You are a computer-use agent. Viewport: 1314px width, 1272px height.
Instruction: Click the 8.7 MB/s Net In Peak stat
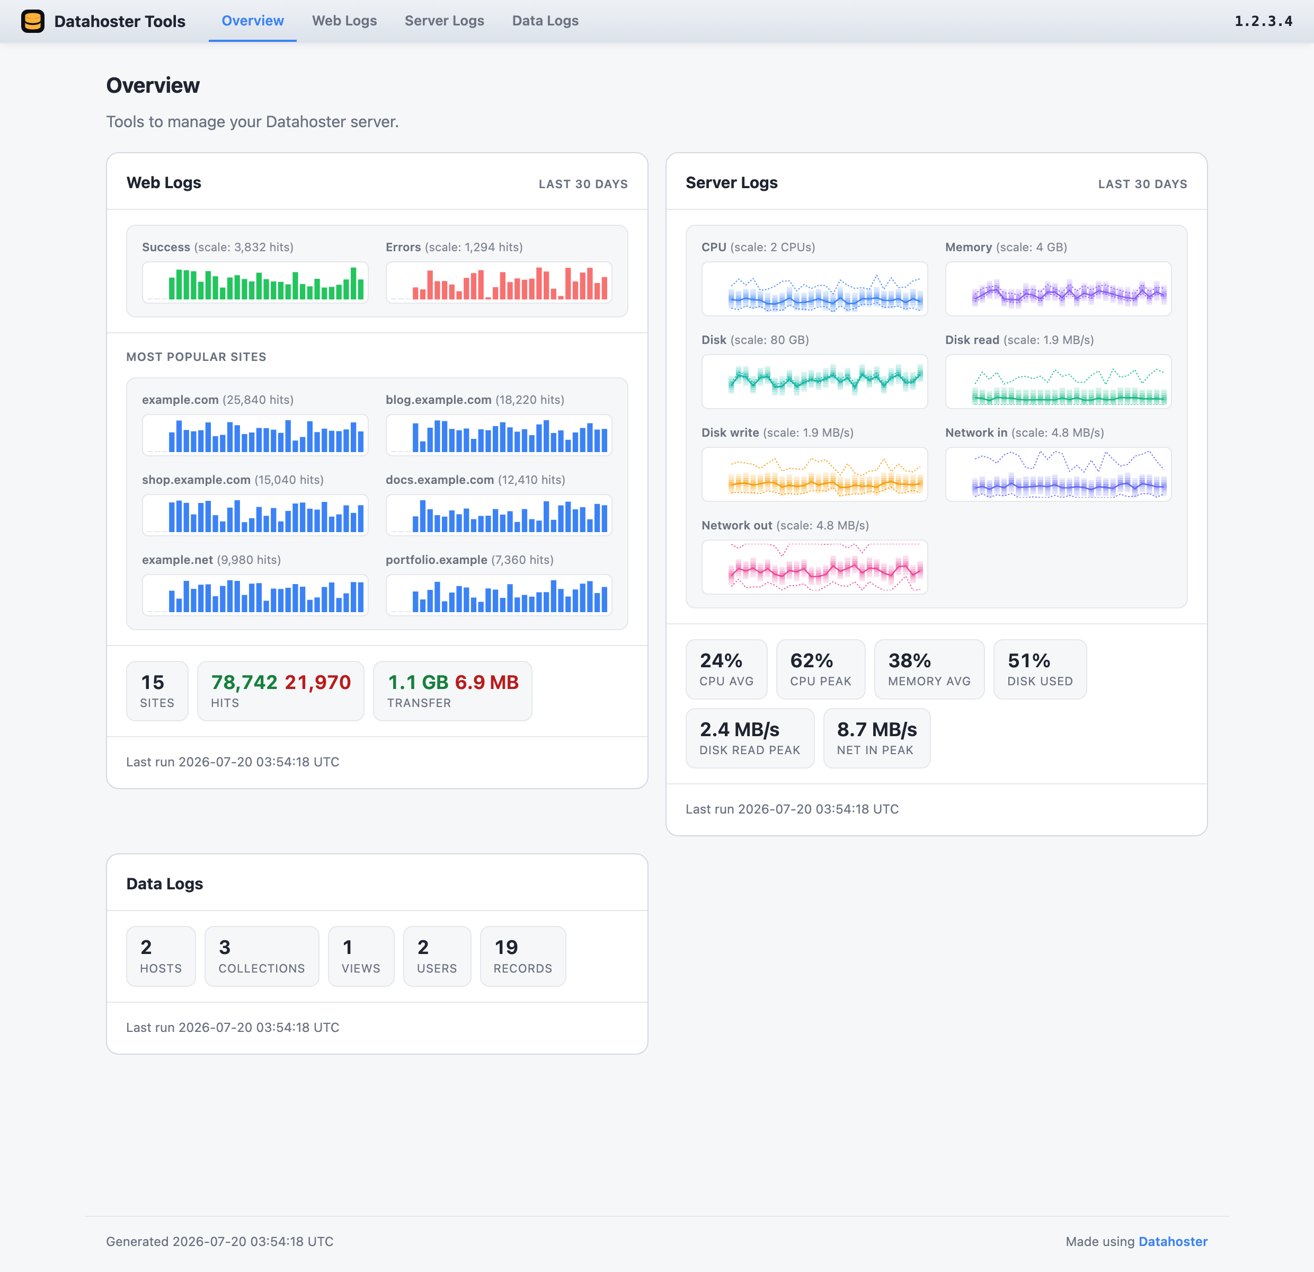click(876, 738)
